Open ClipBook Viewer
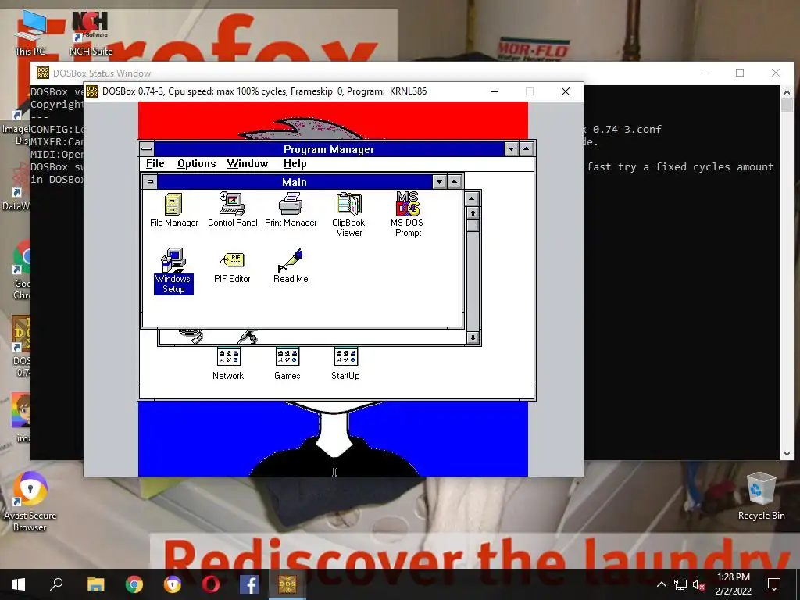800x600 pixels. 349,214
